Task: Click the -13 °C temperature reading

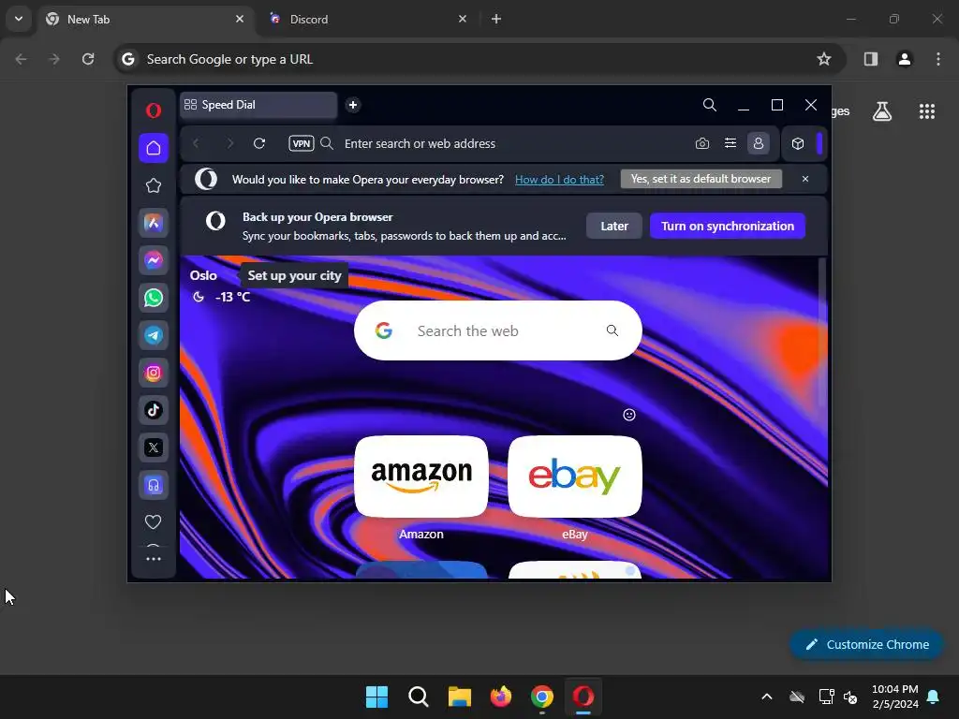Action: tap(232, 297)
